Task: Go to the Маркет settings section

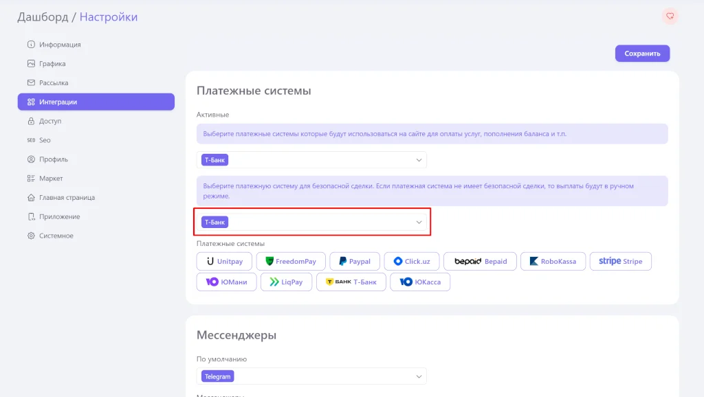Action: 51,179
